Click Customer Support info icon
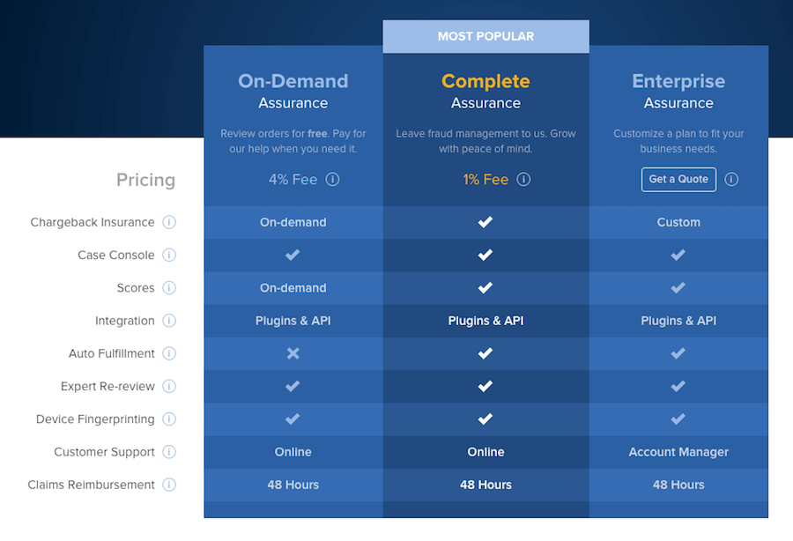 pyautogui.click(x=169, y=452)
